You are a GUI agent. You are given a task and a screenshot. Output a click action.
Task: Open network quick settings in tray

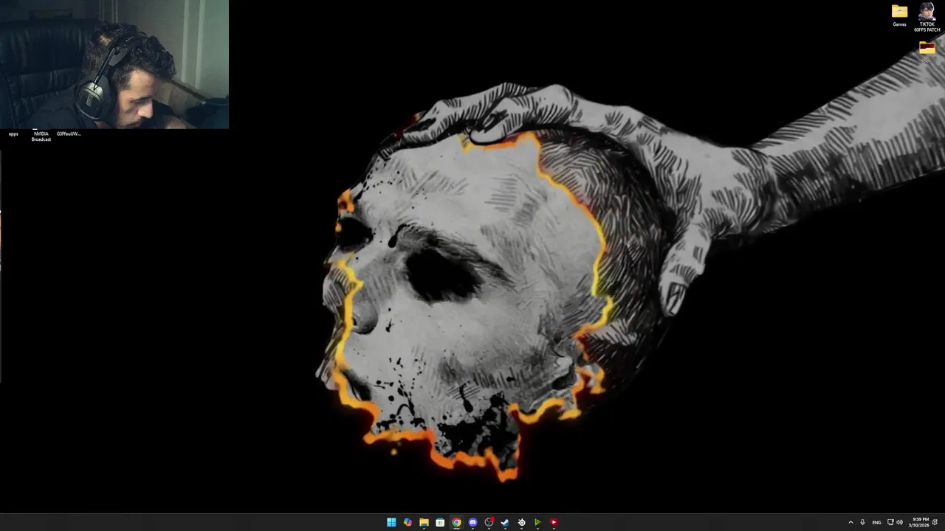[x=890, y=522]
